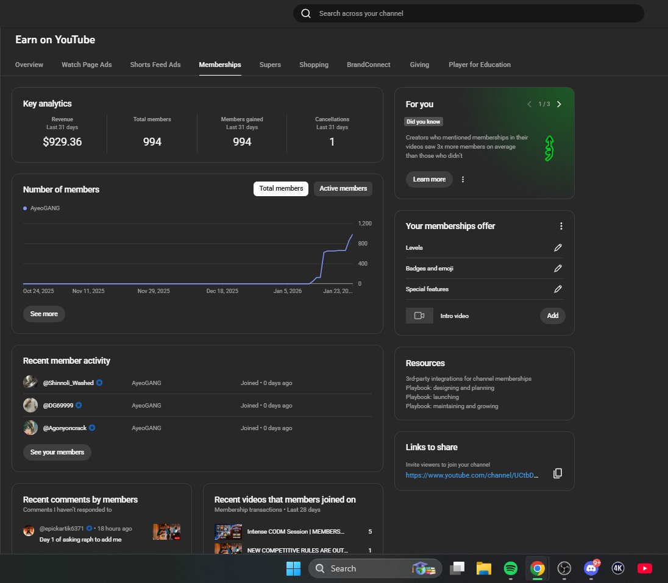
Task: Go to the Shorts Feed Ads tab
Action: click(155, 65)
